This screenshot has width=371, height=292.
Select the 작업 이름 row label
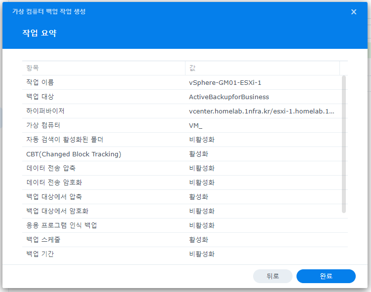(40, 82)
